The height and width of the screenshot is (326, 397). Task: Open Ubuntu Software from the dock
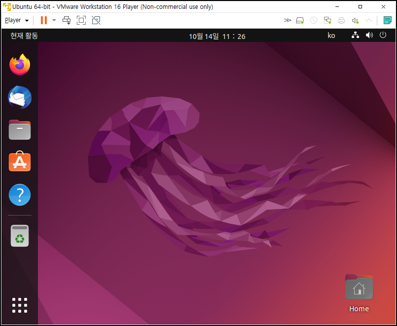point(20,161)
